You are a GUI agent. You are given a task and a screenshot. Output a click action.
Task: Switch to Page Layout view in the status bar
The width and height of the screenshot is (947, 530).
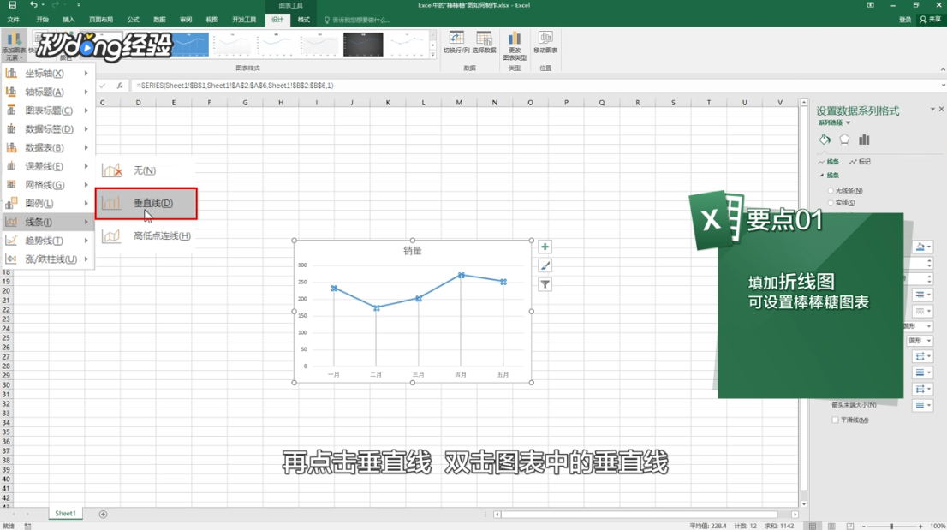click(831, 526)
